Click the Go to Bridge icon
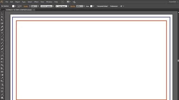Image resolution: width=179 pixels, height=100 pixels. click(63, 2)
